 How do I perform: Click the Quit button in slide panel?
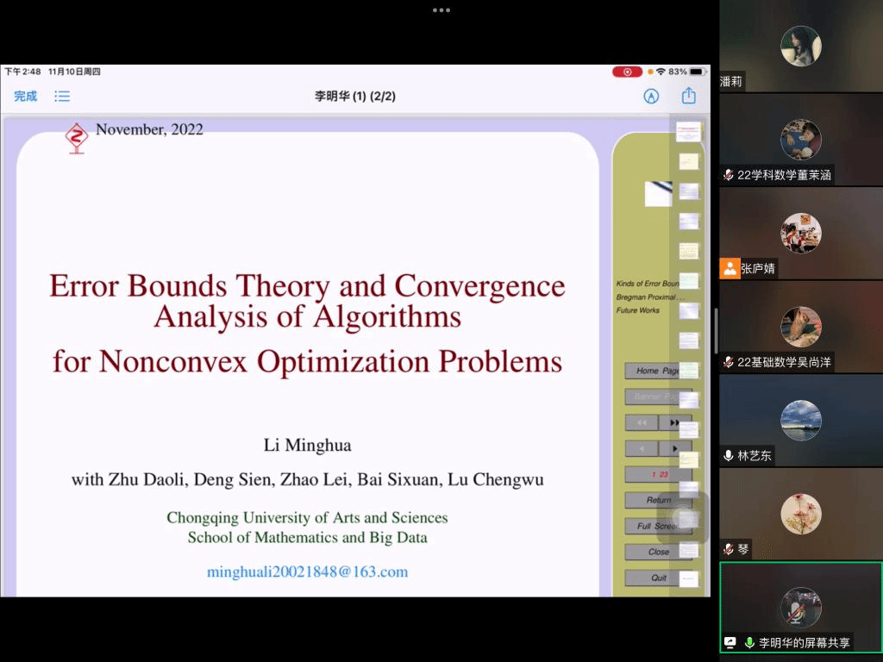658,578
